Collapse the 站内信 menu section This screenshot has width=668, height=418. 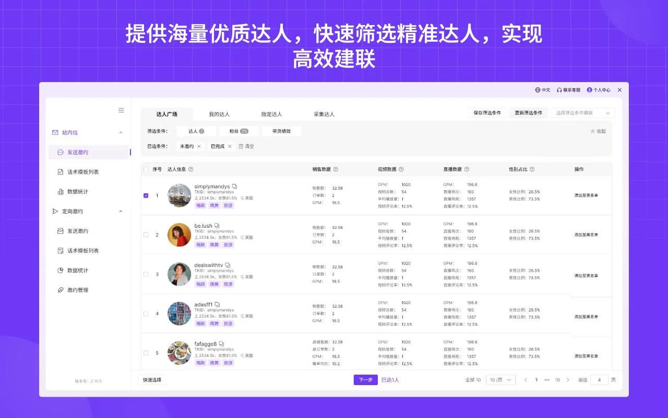[x=121, y=133]
